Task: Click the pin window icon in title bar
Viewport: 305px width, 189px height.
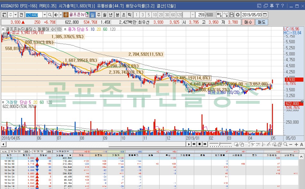Action: tap(272, 6)
